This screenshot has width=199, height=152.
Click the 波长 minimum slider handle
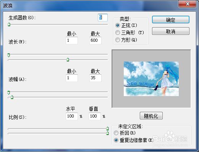(x=8, y=55)
